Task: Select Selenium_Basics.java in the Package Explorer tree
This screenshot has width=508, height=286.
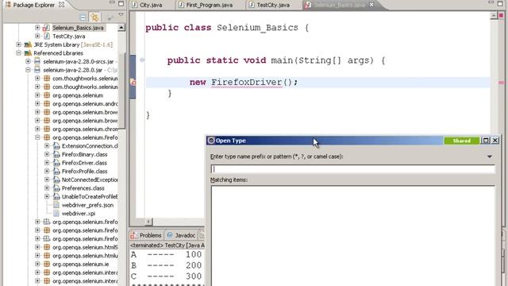Action: point(78,28)
